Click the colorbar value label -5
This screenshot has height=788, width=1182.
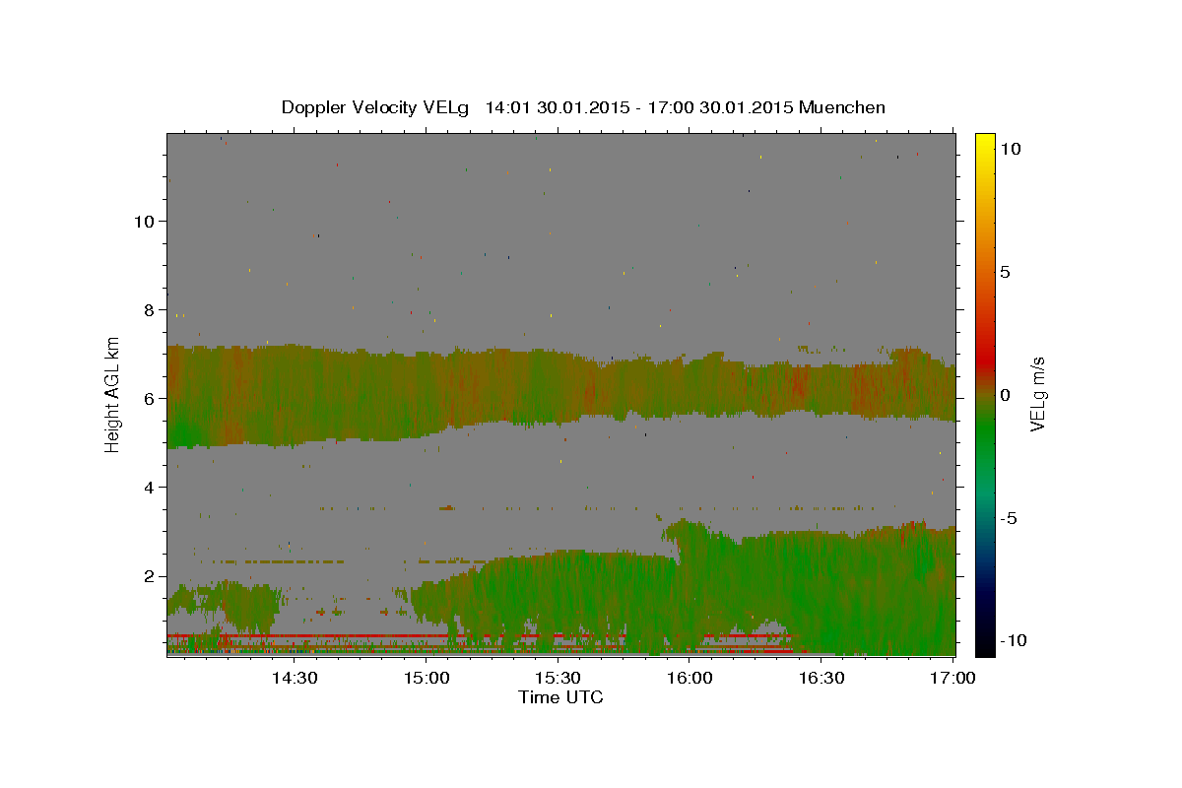[1010, 518]
